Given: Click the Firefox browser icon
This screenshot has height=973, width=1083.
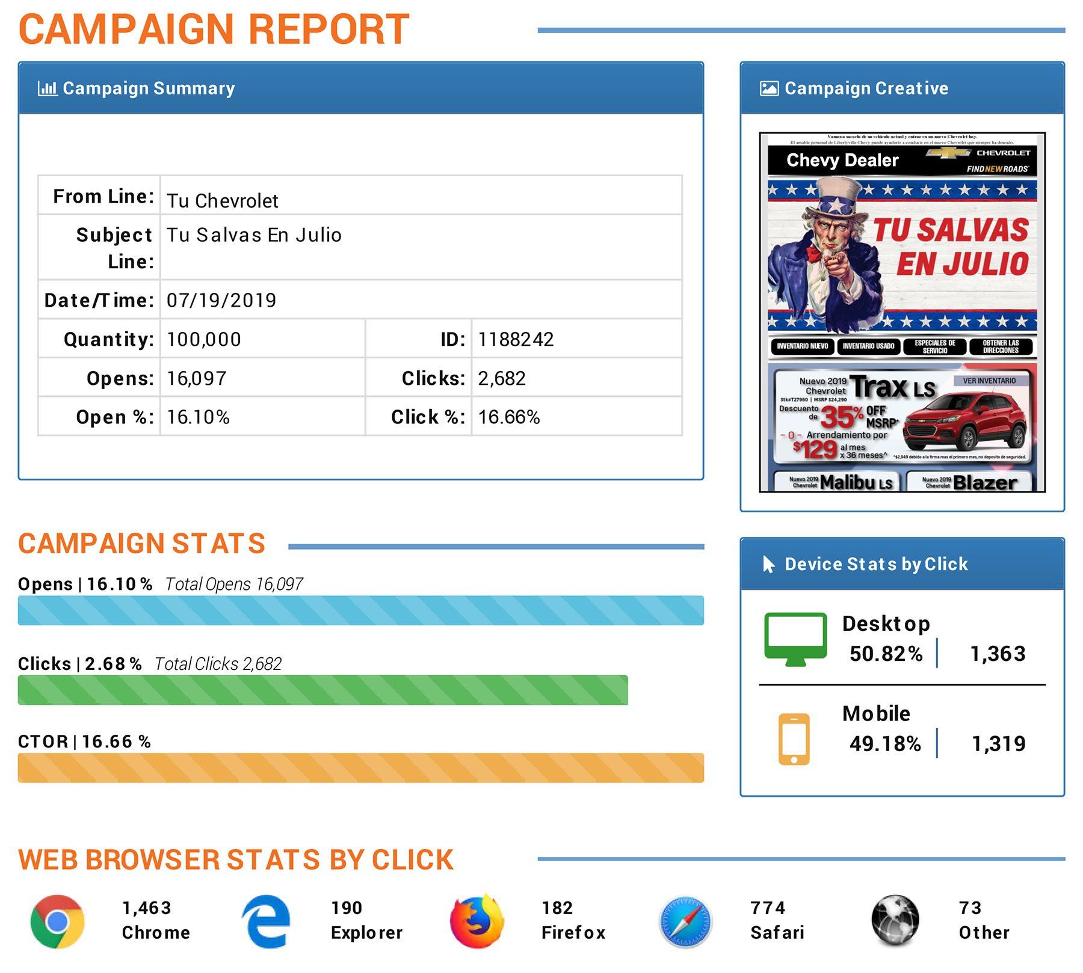Looking at the screenshot, I should point(477,921).
